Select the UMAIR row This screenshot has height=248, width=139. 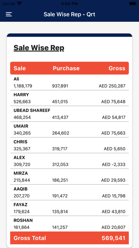[x=69, y=129]
